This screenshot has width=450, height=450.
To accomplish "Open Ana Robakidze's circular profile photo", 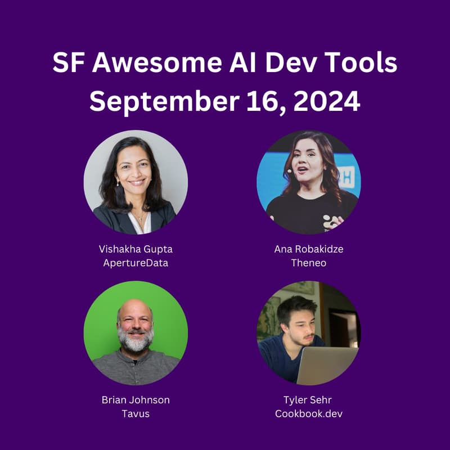I will click(308, 182).
